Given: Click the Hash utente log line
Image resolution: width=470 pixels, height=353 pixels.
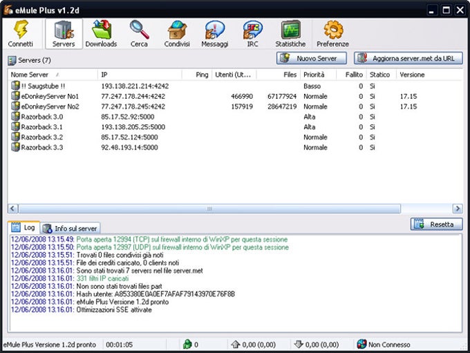Looking at the screenshot, I should [x=123, y=294].
